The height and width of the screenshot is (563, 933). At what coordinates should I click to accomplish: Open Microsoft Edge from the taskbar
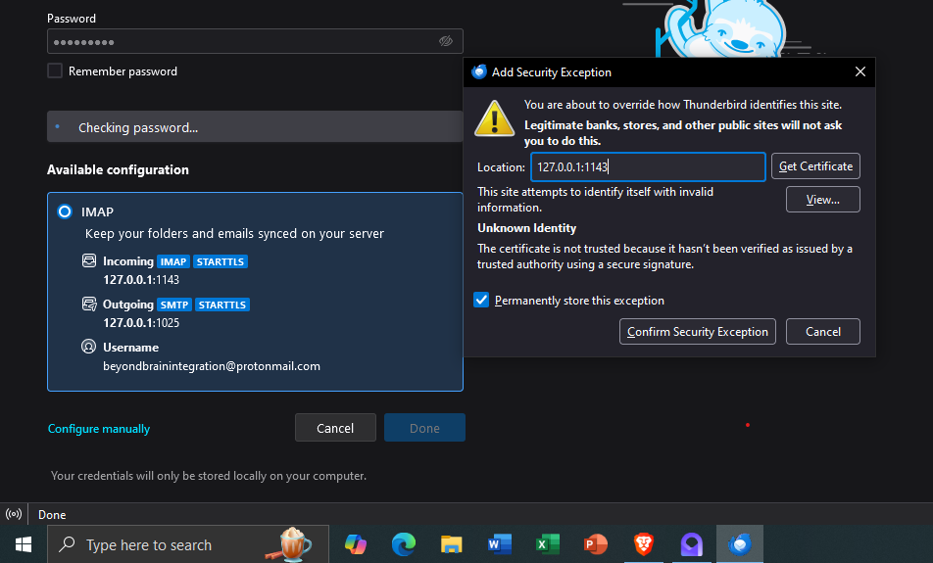(404, 544)
